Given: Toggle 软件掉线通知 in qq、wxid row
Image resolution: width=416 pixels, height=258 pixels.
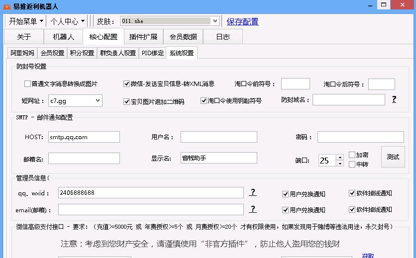Looking at the screenshot, I should click(x=352, y=193).
